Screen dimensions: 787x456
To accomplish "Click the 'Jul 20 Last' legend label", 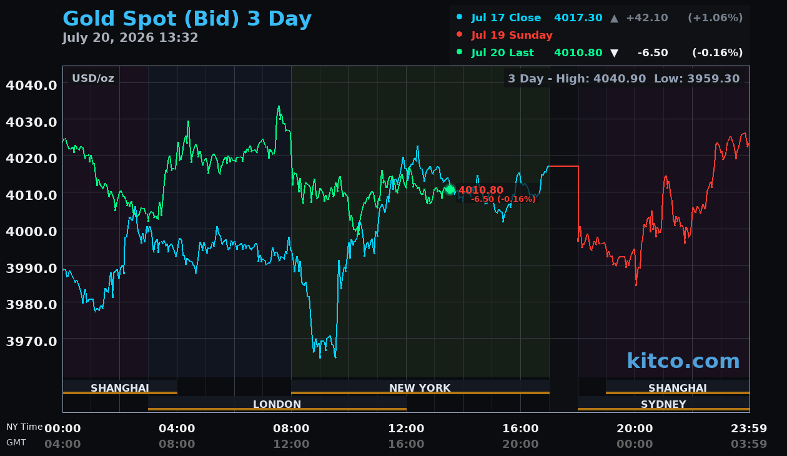I will 503,52.
